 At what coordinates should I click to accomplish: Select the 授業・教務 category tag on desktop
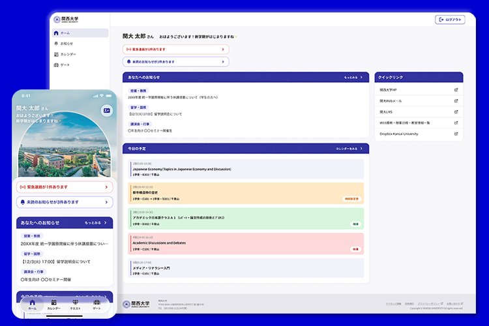pos(138,91)
